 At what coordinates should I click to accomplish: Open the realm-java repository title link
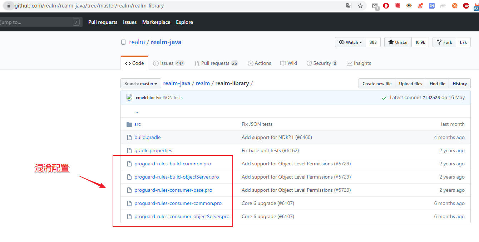click(166, 42)
